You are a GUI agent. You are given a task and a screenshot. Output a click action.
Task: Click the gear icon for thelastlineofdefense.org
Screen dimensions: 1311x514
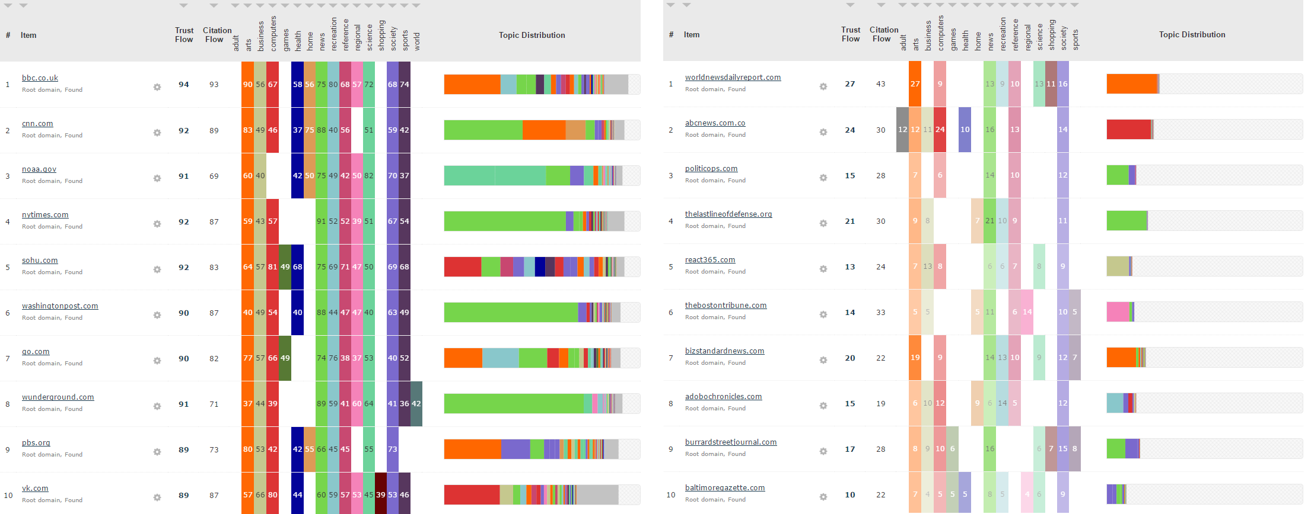[x=823, y=223]
